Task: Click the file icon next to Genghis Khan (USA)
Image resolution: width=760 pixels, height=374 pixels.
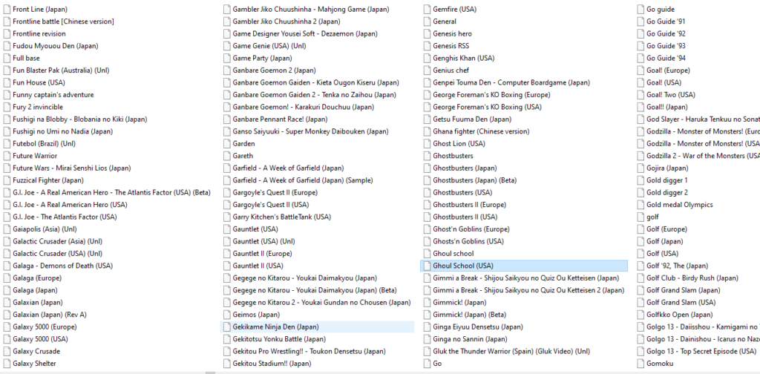Action: [427, 58]
